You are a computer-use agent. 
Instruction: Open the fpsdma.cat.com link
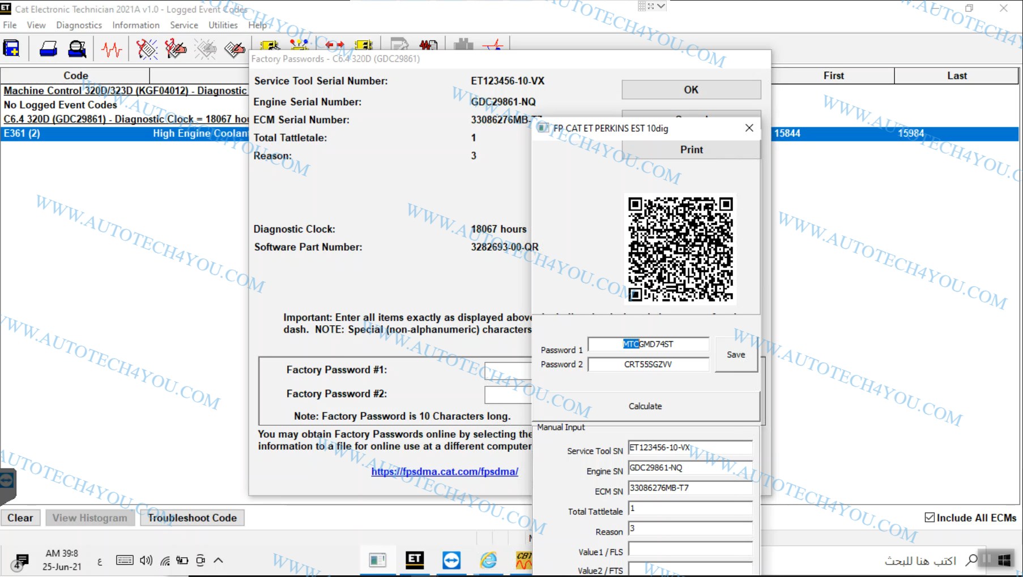coord(445,471)
